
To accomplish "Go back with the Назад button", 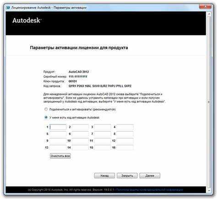I will 104,176.
